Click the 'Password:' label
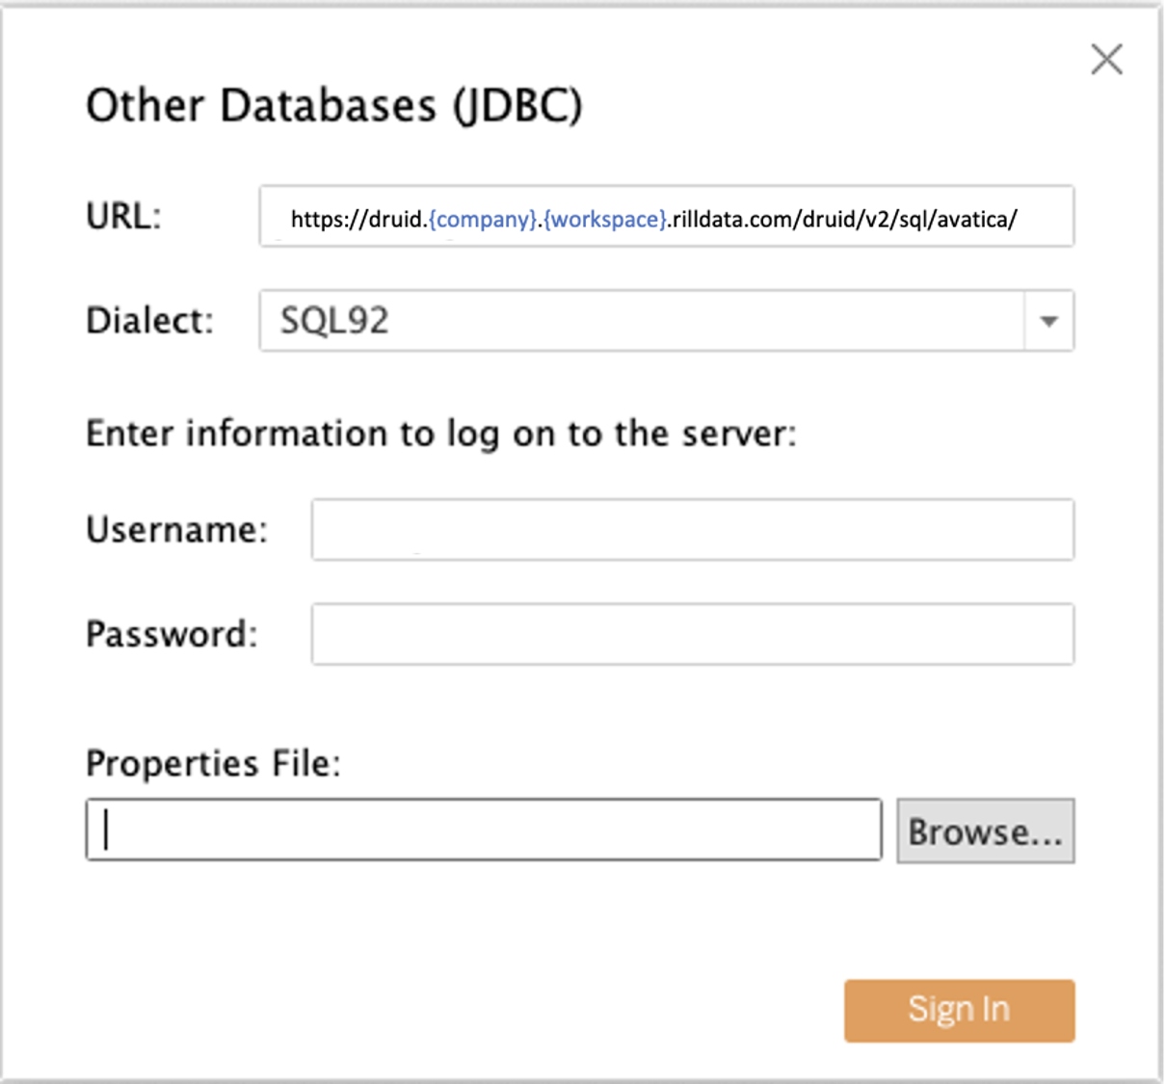This screenshot has width=1166, height=1084. 172,634
